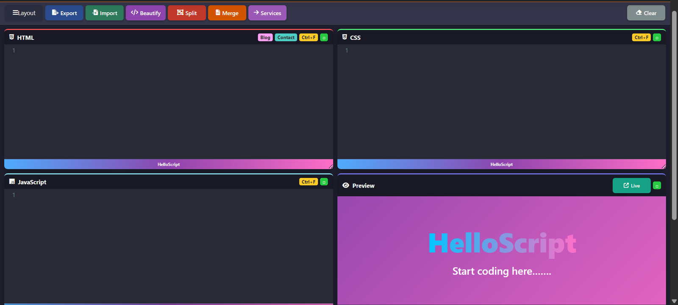Click the page vertical scrollbar thumb
Image resolution: width=678 pixels, height=305 pixels.
point(674,114)
